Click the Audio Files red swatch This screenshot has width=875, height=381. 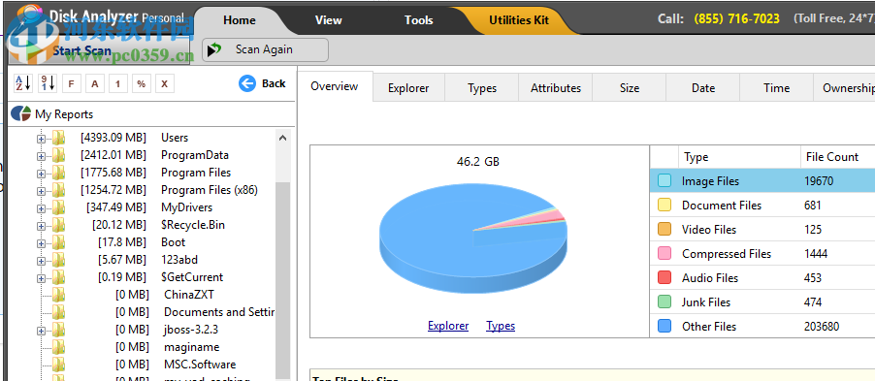pos(664,278)
